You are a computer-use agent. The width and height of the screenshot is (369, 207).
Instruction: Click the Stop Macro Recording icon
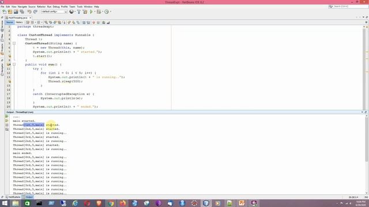(98, 22)
